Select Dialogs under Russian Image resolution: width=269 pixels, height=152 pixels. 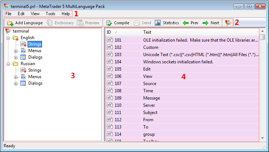(x=35, y=83)
